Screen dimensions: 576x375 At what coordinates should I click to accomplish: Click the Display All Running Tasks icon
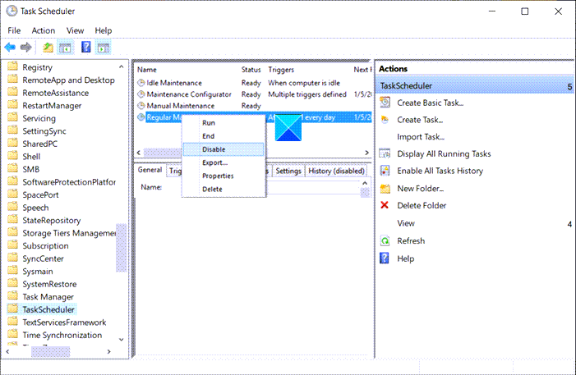pos(385,153)
